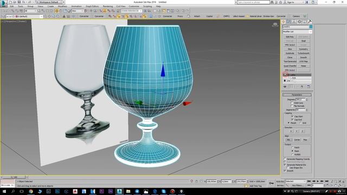Collapse the Parameters rollout
347x195 pixels.
point(297,95)
